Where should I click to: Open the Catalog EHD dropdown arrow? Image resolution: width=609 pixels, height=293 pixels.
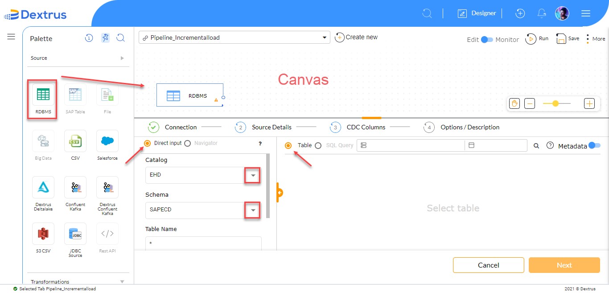[x=253, y=175]
